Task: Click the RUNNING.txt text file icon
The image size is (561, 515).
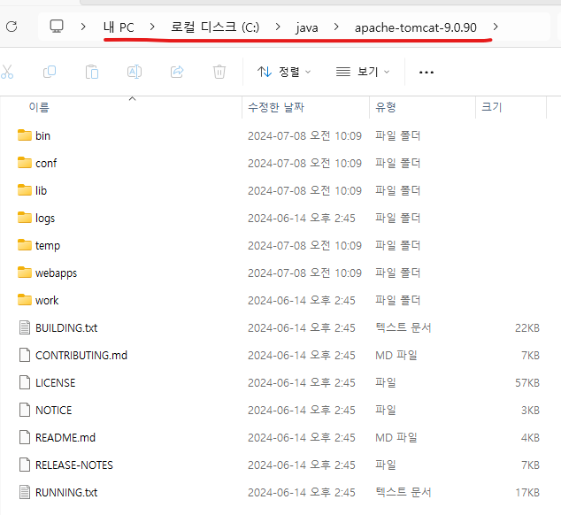Action: point(25,493)
